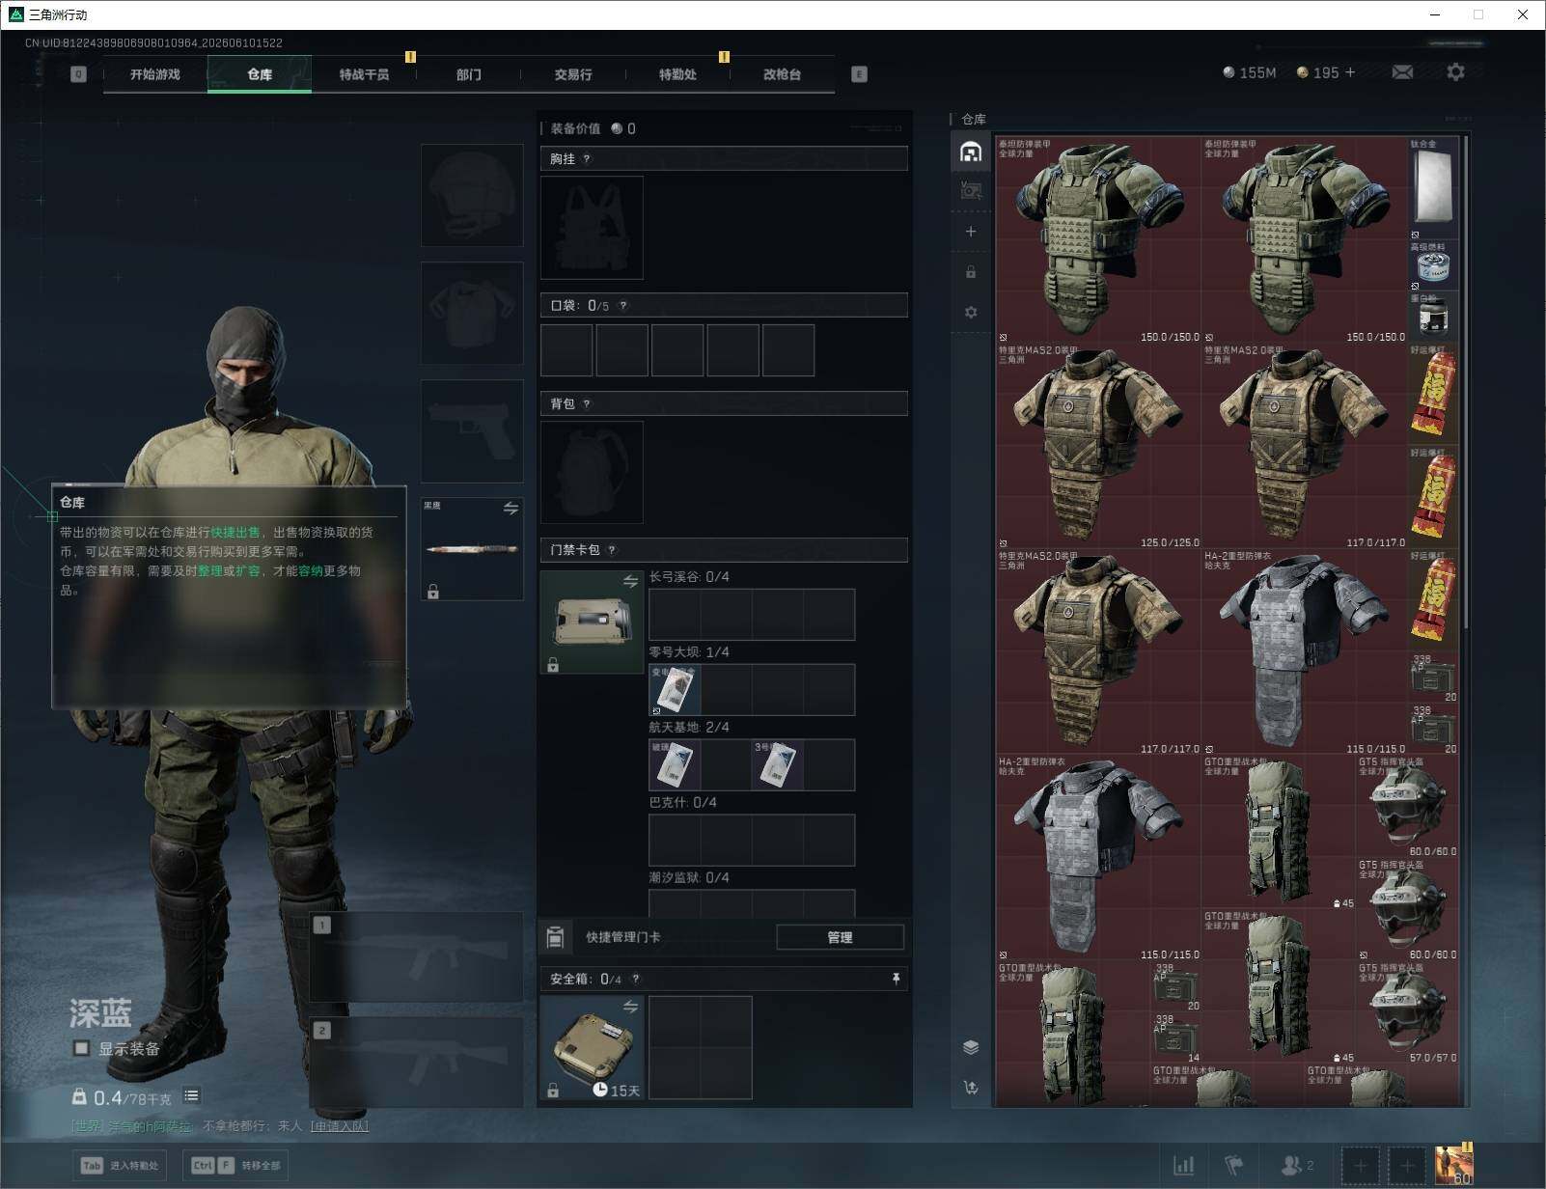This screenshot has width=1546, height=1189.
Task: Switch to the 改枪台 tab
Action: click(782, 74)
